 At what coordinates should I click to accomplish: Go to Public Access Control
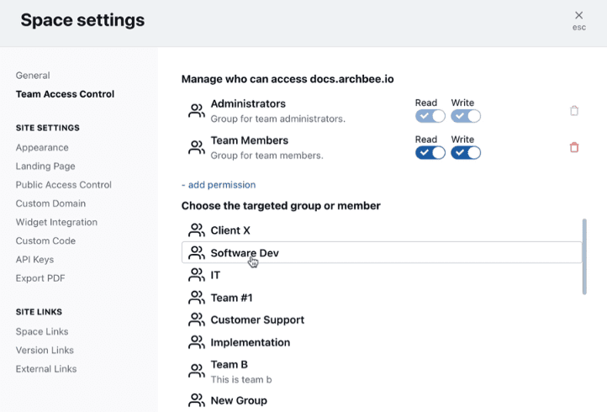point(63,185)
